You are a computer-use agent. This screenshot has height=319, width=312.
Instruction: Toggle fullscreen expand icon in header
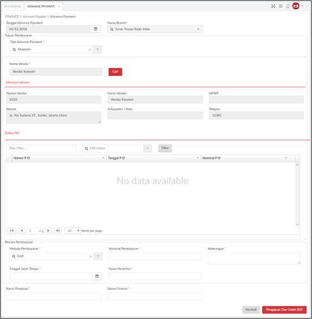coord(273,7)
